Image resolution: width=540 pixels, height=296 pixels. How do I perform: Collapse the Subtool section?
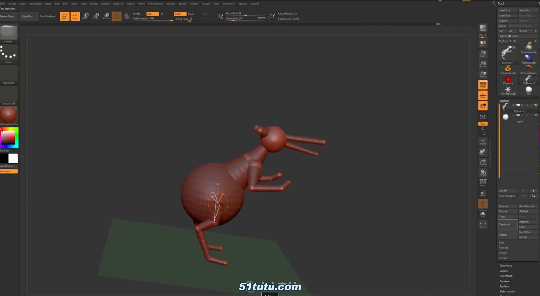click(x=504, y=101)
